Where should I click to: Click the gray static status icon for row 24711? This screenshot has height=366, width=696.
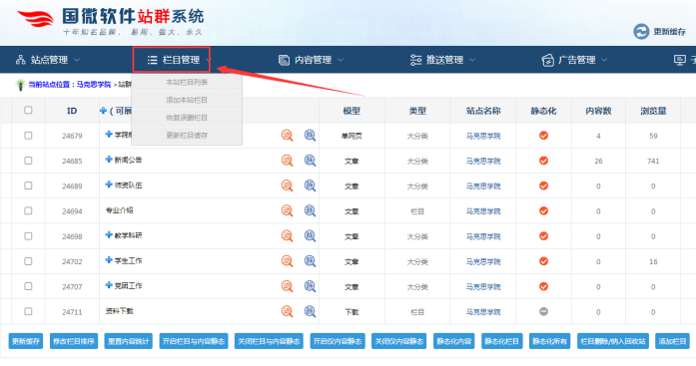(x=543, y=311)
